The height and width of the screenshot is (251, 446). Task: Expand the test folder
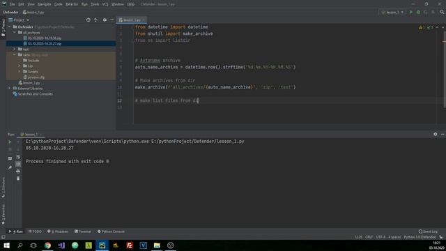tap(15, 49)
